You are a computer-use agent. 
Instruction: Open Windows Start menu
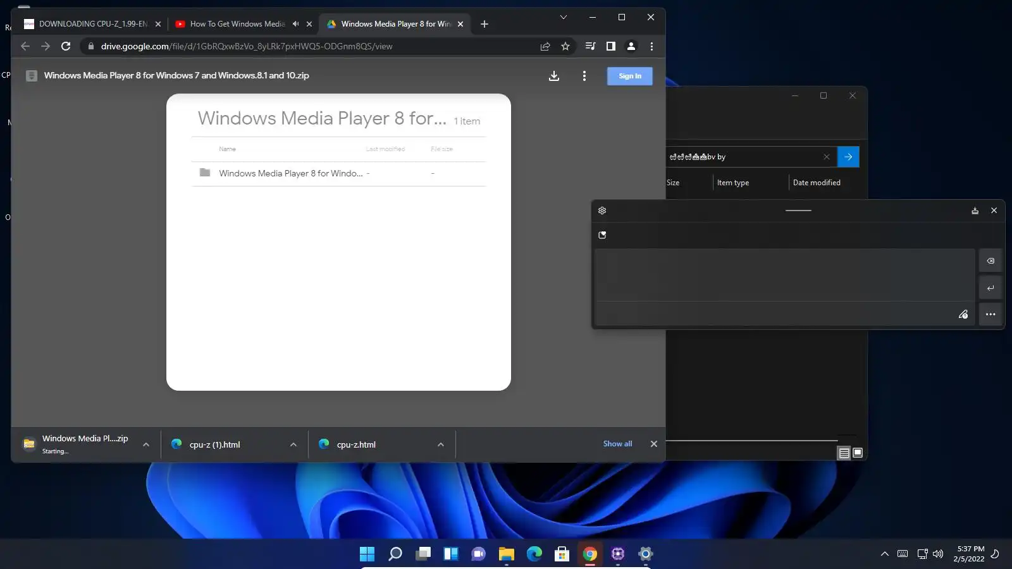(367, 554)
